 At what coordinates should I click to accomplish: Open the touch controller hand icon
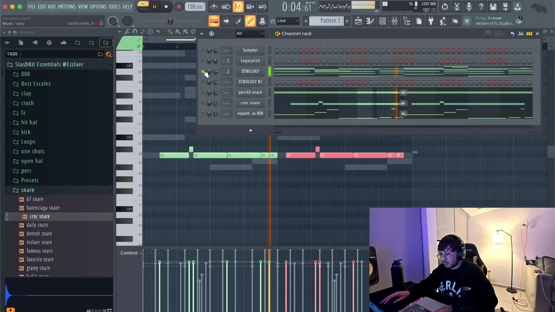click(455, 21)
